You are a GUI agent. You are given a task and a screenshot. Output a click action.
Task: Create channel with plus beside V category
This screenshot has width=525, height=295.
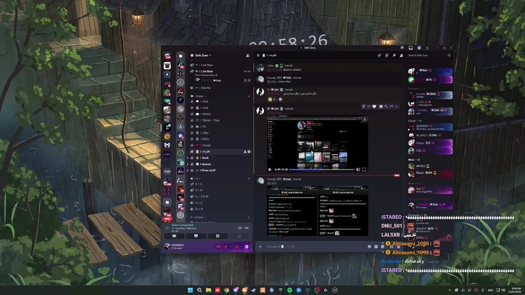(249, 179)
